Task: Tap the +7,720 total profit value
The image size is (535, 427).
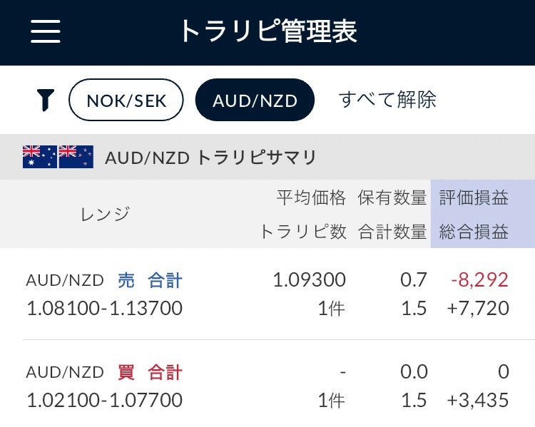Action: click(478, 309)
